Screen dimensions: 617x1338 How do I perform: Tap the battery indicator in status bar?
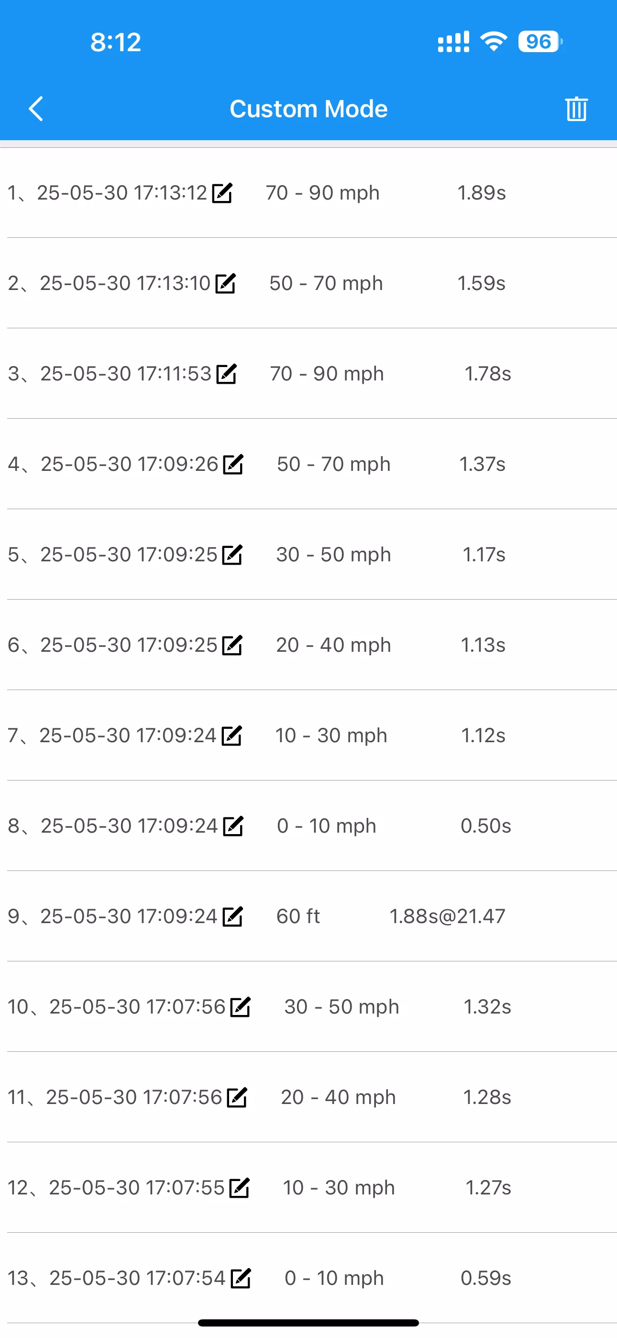click(540, 42)
